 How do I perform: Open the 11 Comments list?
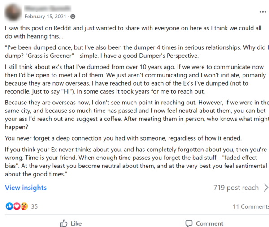(x=251, y=206)
